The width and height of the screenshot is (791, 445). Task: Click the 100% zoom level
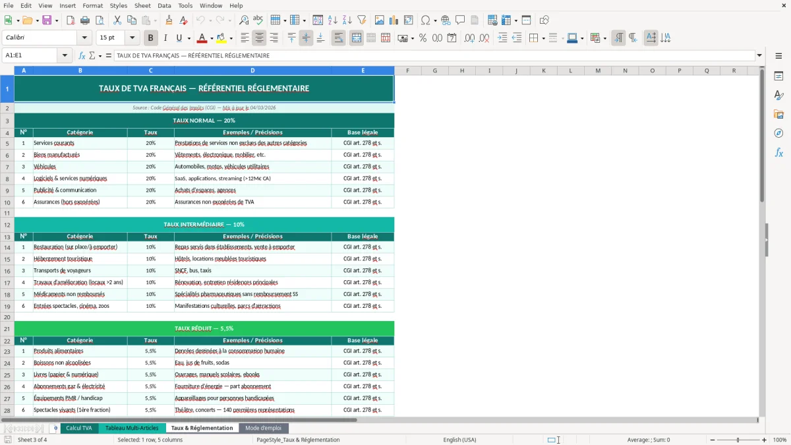[779, 440]
